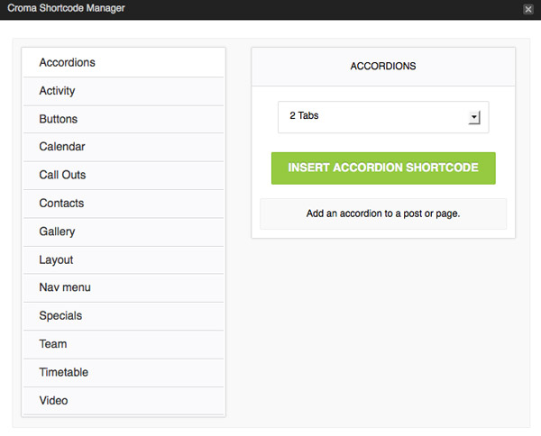This screenshot has width=541, height=436.
Task: Close the Croma Shortcode Manager dialog
Action: (x=527, y=9)
